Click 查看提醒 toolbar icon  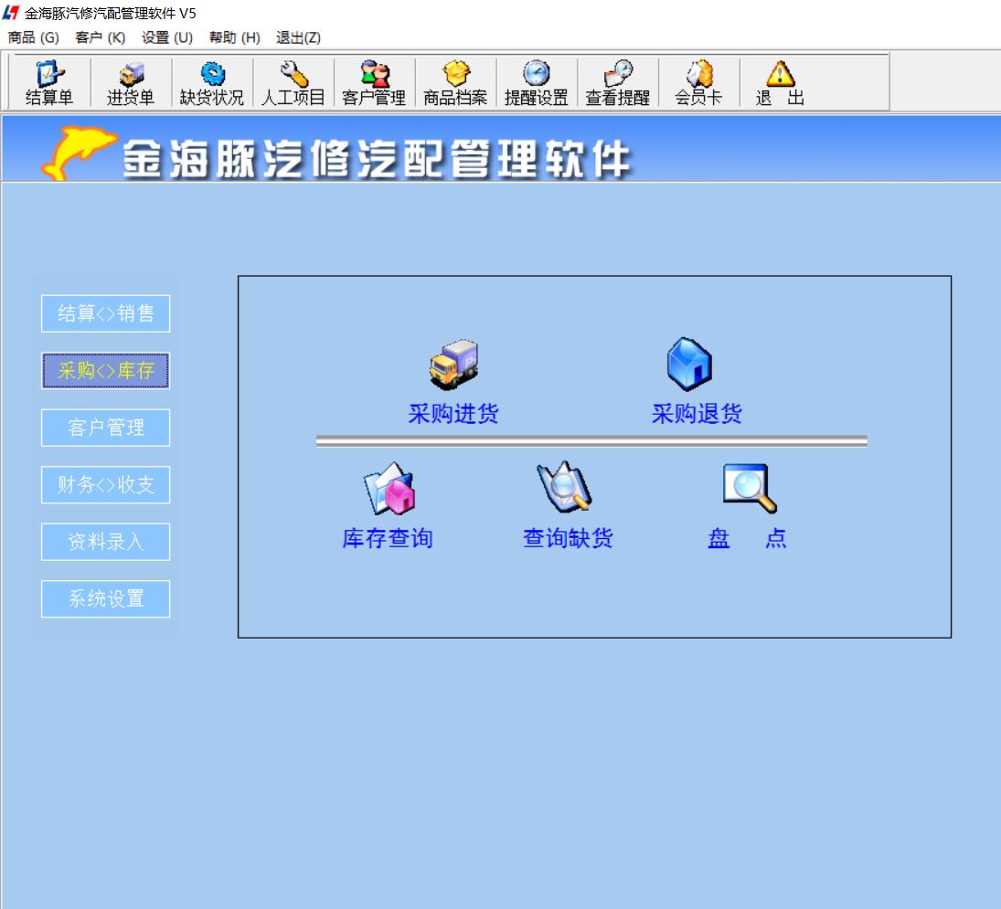pos(617,83)
